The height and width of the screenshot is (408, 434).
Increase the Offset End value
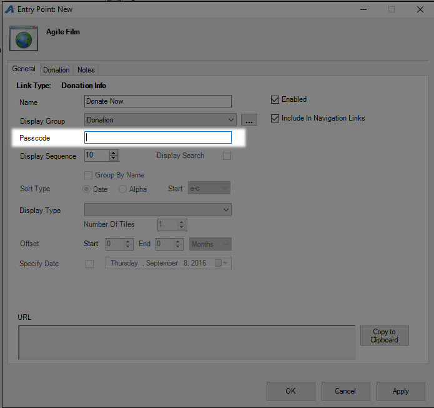[178, 242]
